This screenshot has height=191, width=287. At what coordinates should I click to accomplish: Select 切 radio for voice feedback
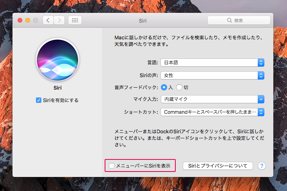click(x=179, y=87)
